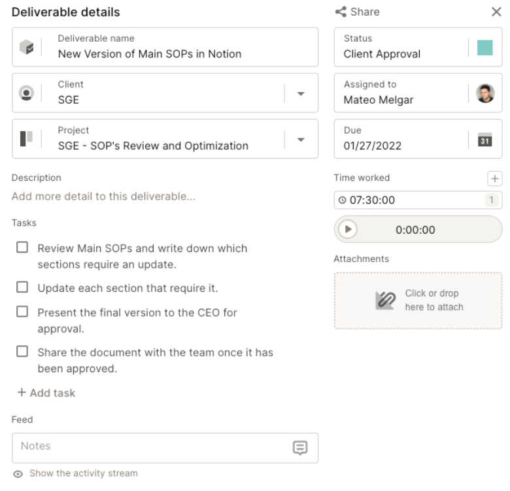The image size is (510, 491).
Task: Click the project board icon
Action: click(x=26, y=138)
